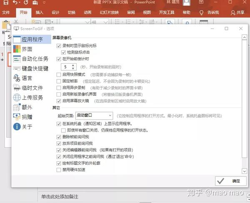Switch to the 幻灯片放映 ribbon tab
Viewport: 250px width, 203px height.
(x=109, y=12)
